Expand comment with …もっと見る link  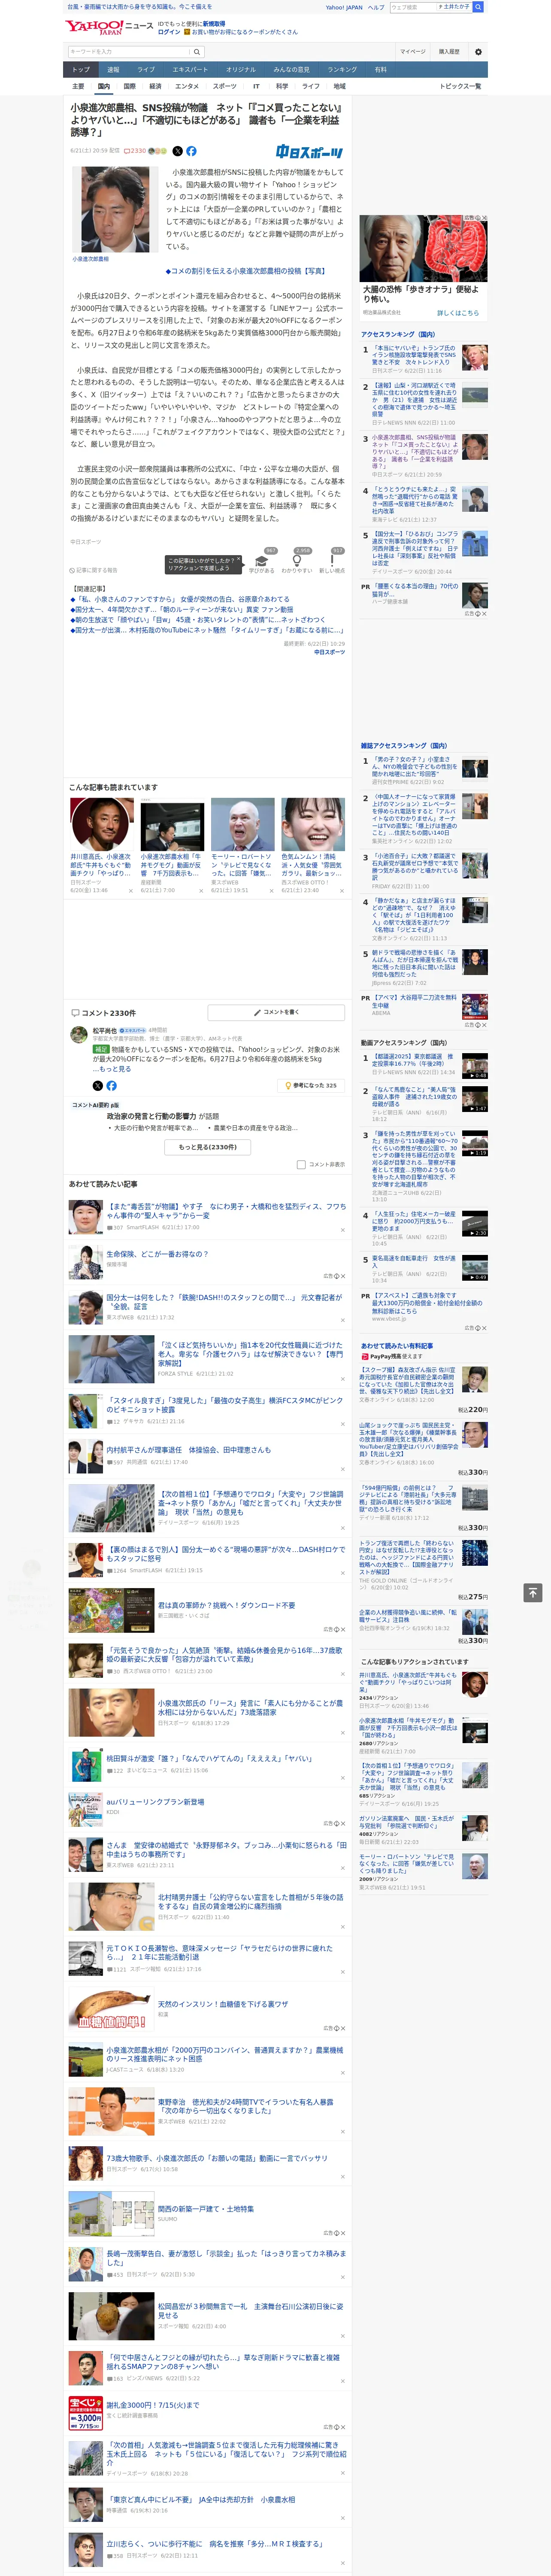pos(111,1069)
